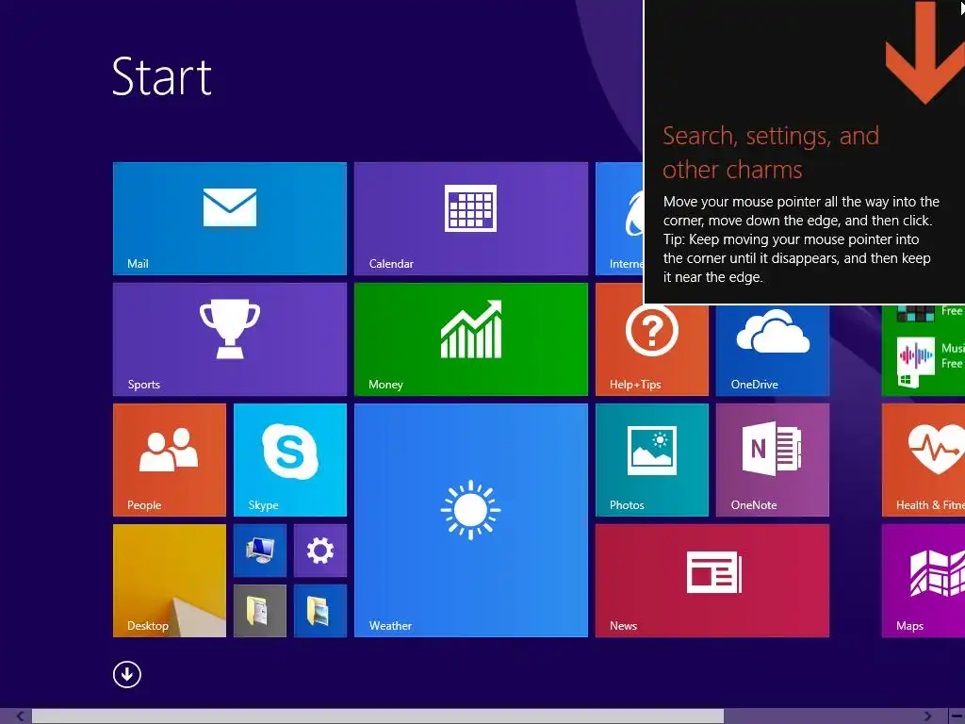
Task: Open the Mail tile
Action: 230,219
